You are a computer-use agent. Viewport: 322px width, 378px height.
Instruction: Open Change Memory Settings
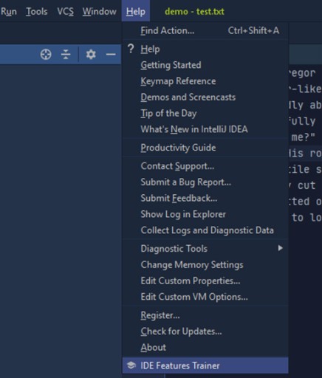pos(205,265)
